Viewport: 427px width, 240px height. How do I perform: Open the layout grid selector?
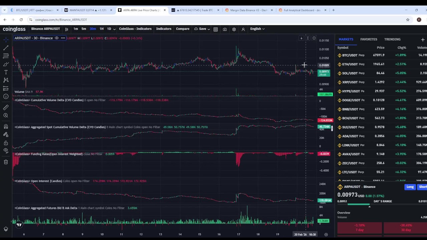click(216, 29)
